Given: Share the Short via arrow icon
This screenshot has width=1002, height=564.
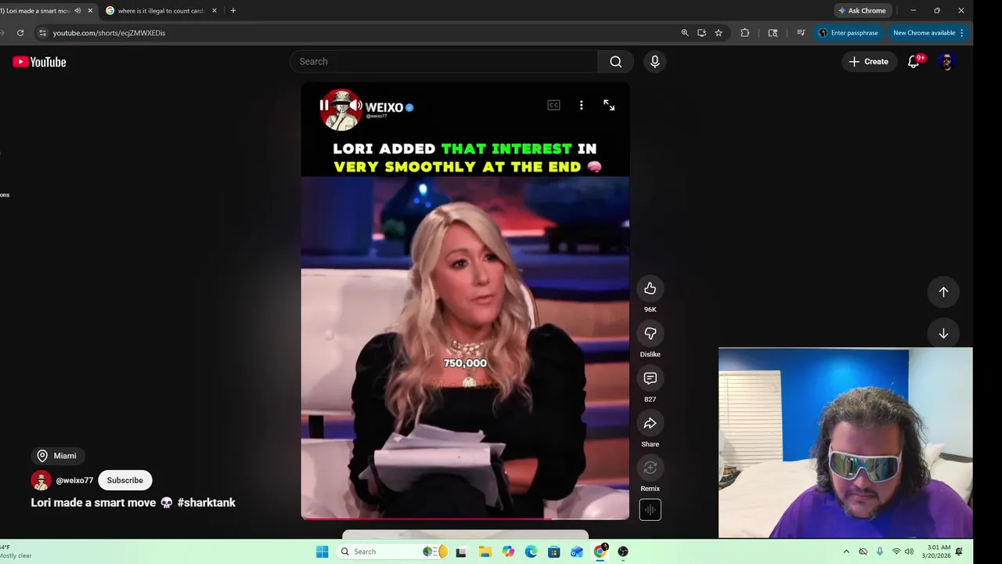Looking at the screenshot, I should [650, 423].
